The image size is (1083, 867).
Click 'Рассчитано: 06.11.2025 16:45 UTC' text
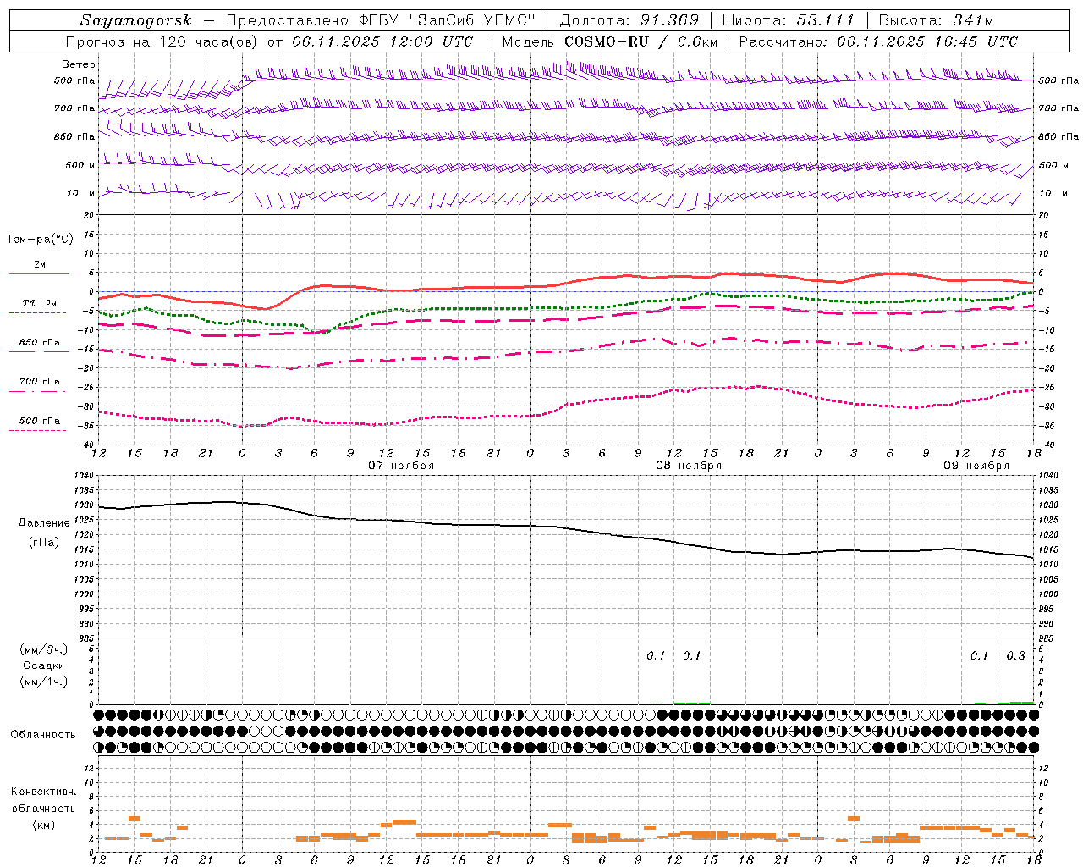[878, 41]
